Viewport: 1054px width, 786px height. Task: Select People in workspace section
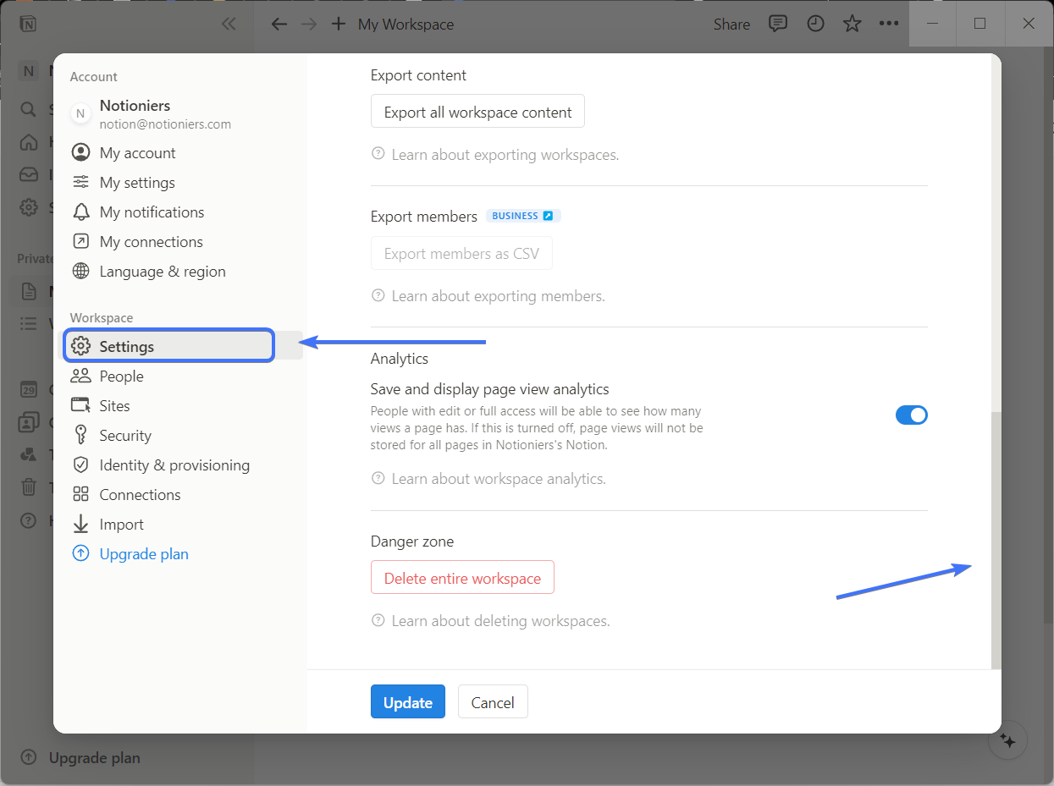[x=121, y=377]
